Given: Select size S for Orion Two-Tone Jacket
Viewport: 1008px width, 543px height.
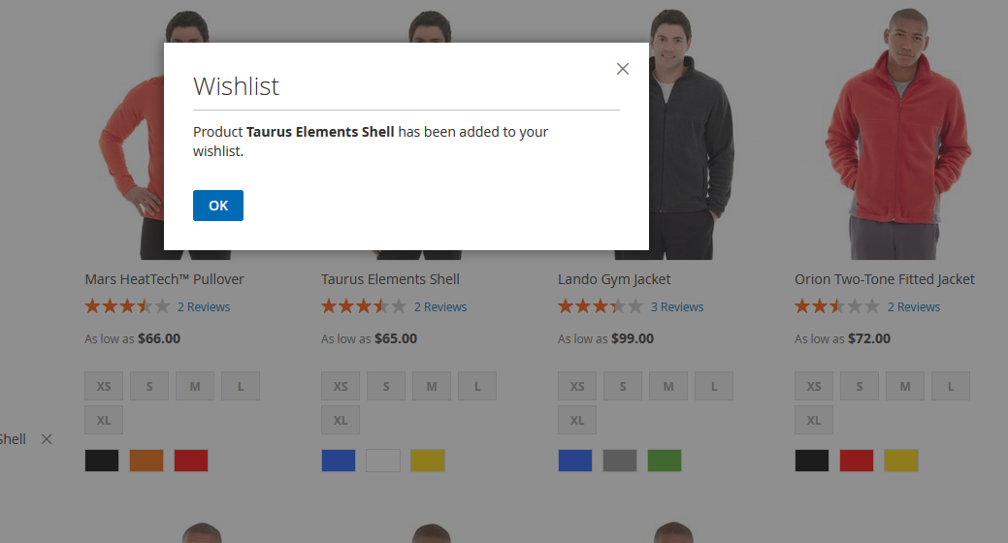Looking at the screenshot, I should tap(860, 386).
